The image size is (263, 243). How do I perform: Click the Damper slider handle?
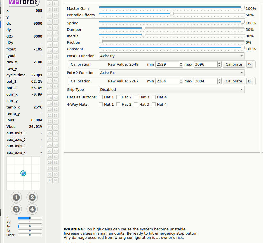coord(144,28)
